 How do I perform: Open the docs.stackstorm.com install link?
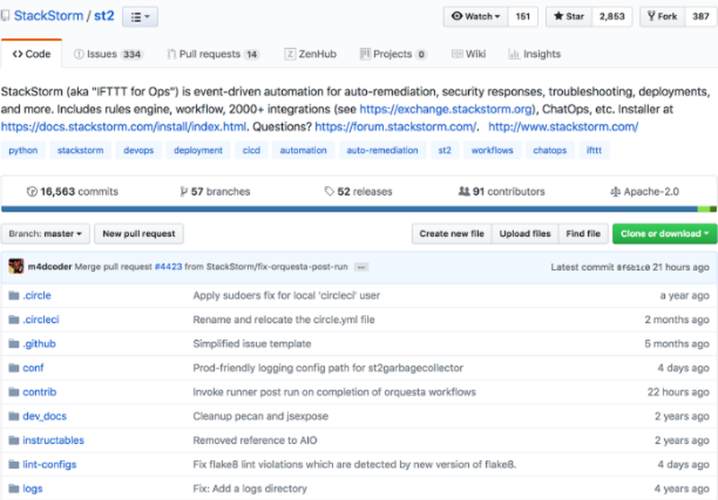(123, 127)
